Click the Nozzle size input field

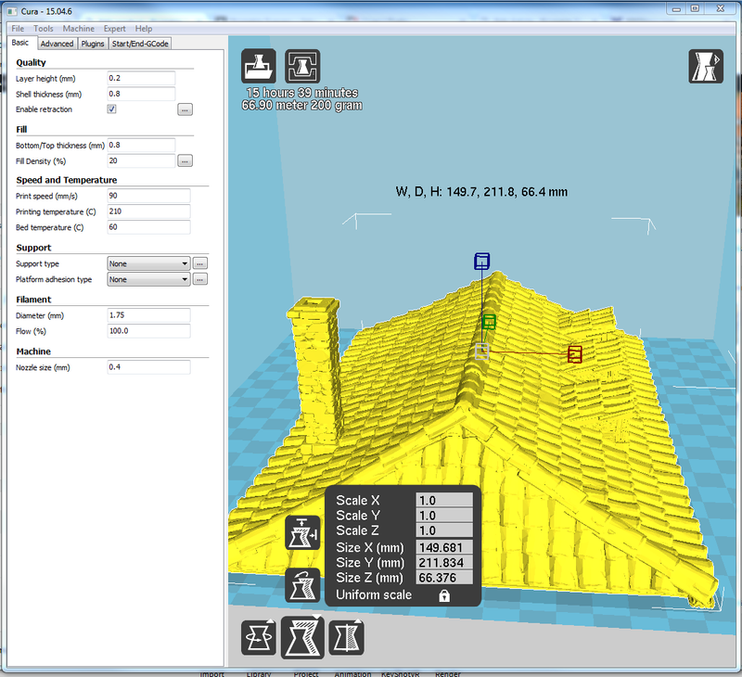148,367
